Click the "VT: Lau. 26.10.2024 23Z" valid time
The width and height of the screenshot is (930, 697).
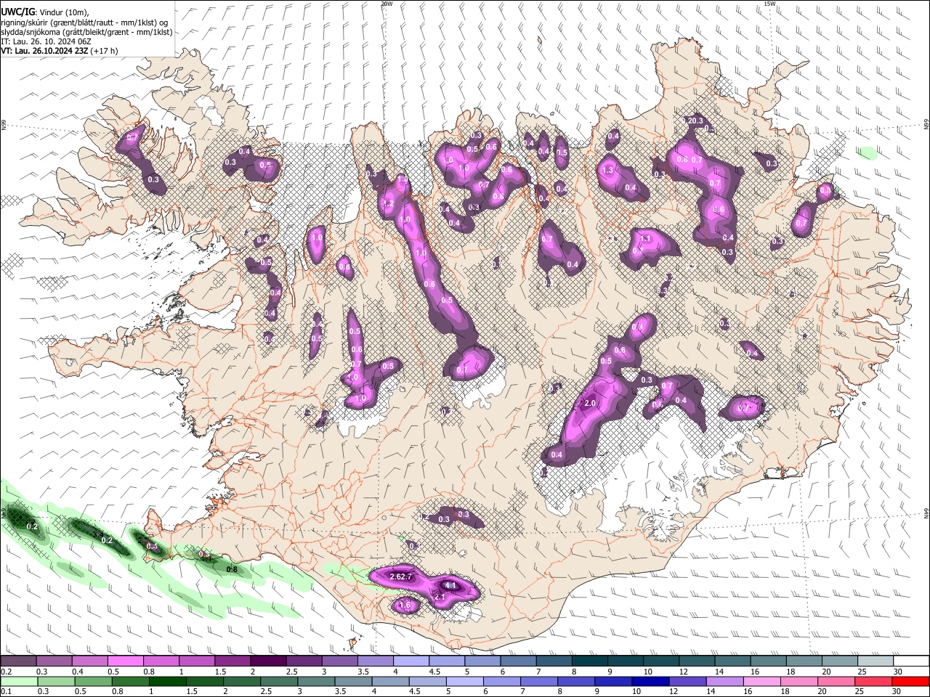[x=44, y=51]
